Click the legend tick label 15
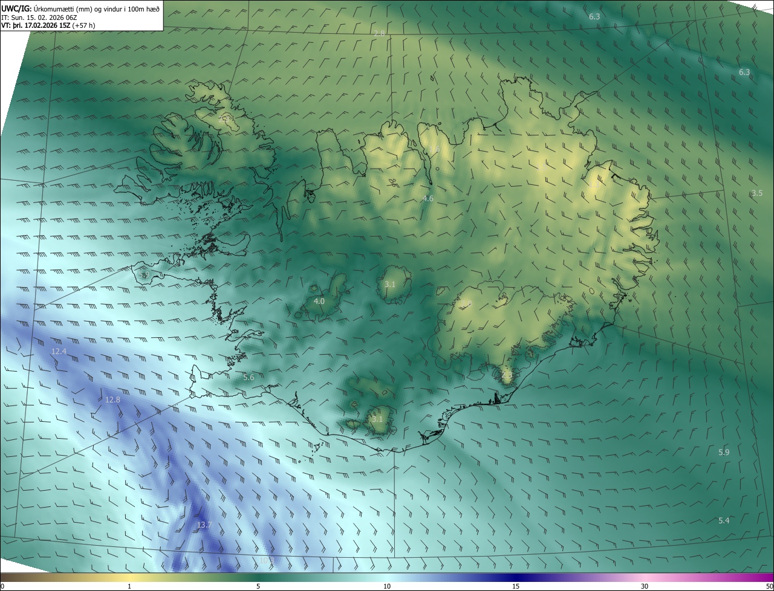774x591 pixels. click(516, 586)
